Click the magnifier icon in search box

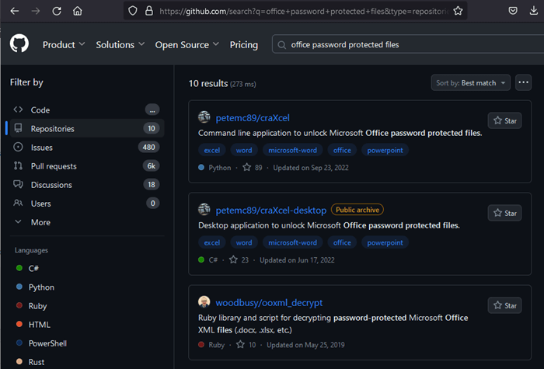[281, 45]
